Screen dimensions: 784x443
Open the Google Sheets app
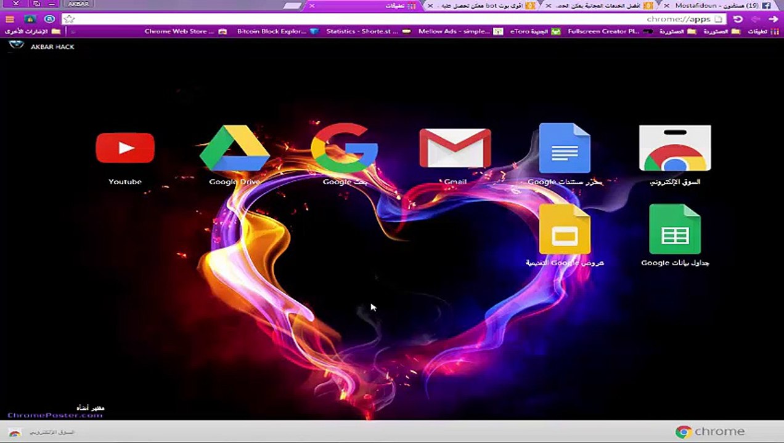(675, 229)
